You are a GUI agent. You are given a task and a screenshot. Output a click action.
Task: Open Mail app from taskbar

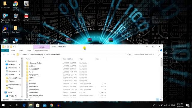click(x=45, y=105)
